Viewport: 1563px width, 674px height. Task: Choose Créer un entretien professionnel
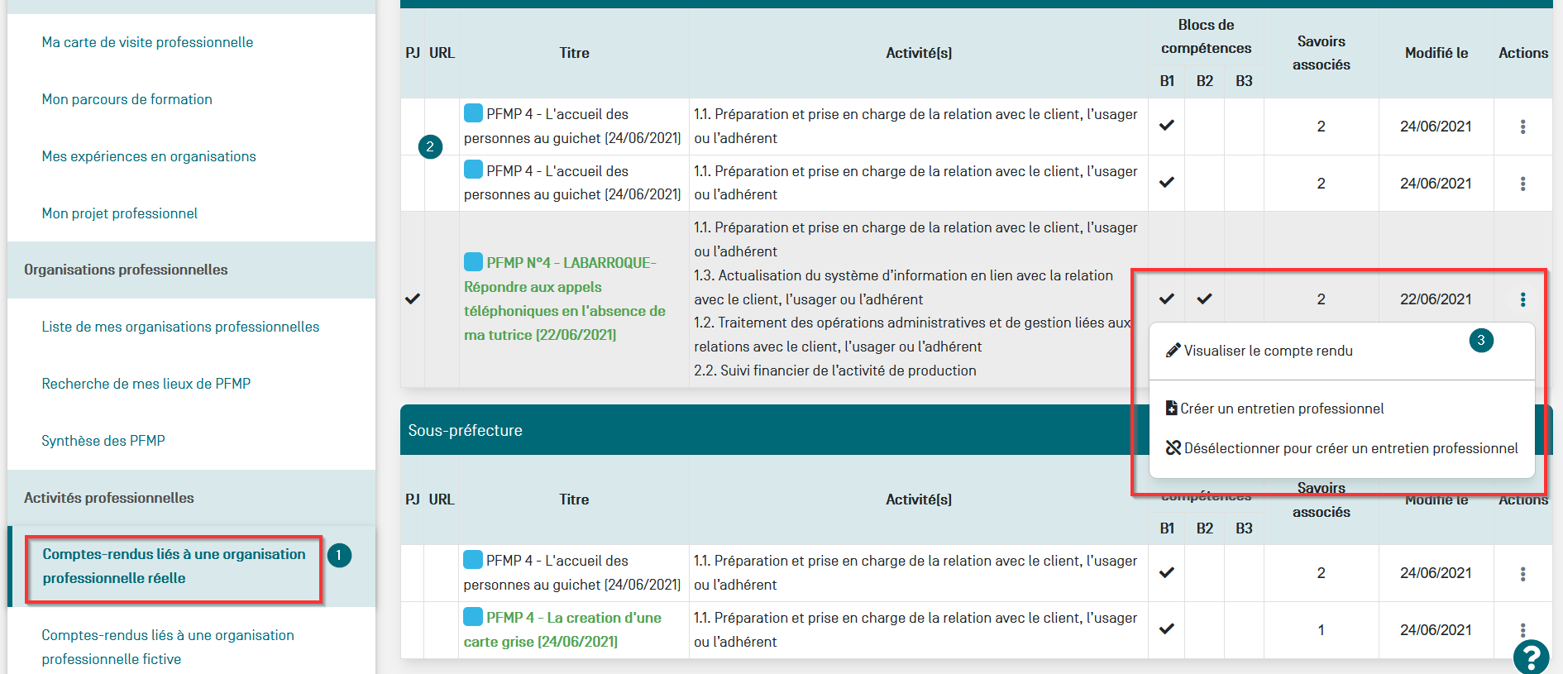click(1282, 409)
